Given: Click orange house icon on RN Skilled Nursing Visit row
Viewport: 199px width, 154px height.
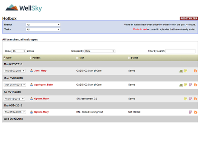Looking at the screenshot, I should (196, 112).
